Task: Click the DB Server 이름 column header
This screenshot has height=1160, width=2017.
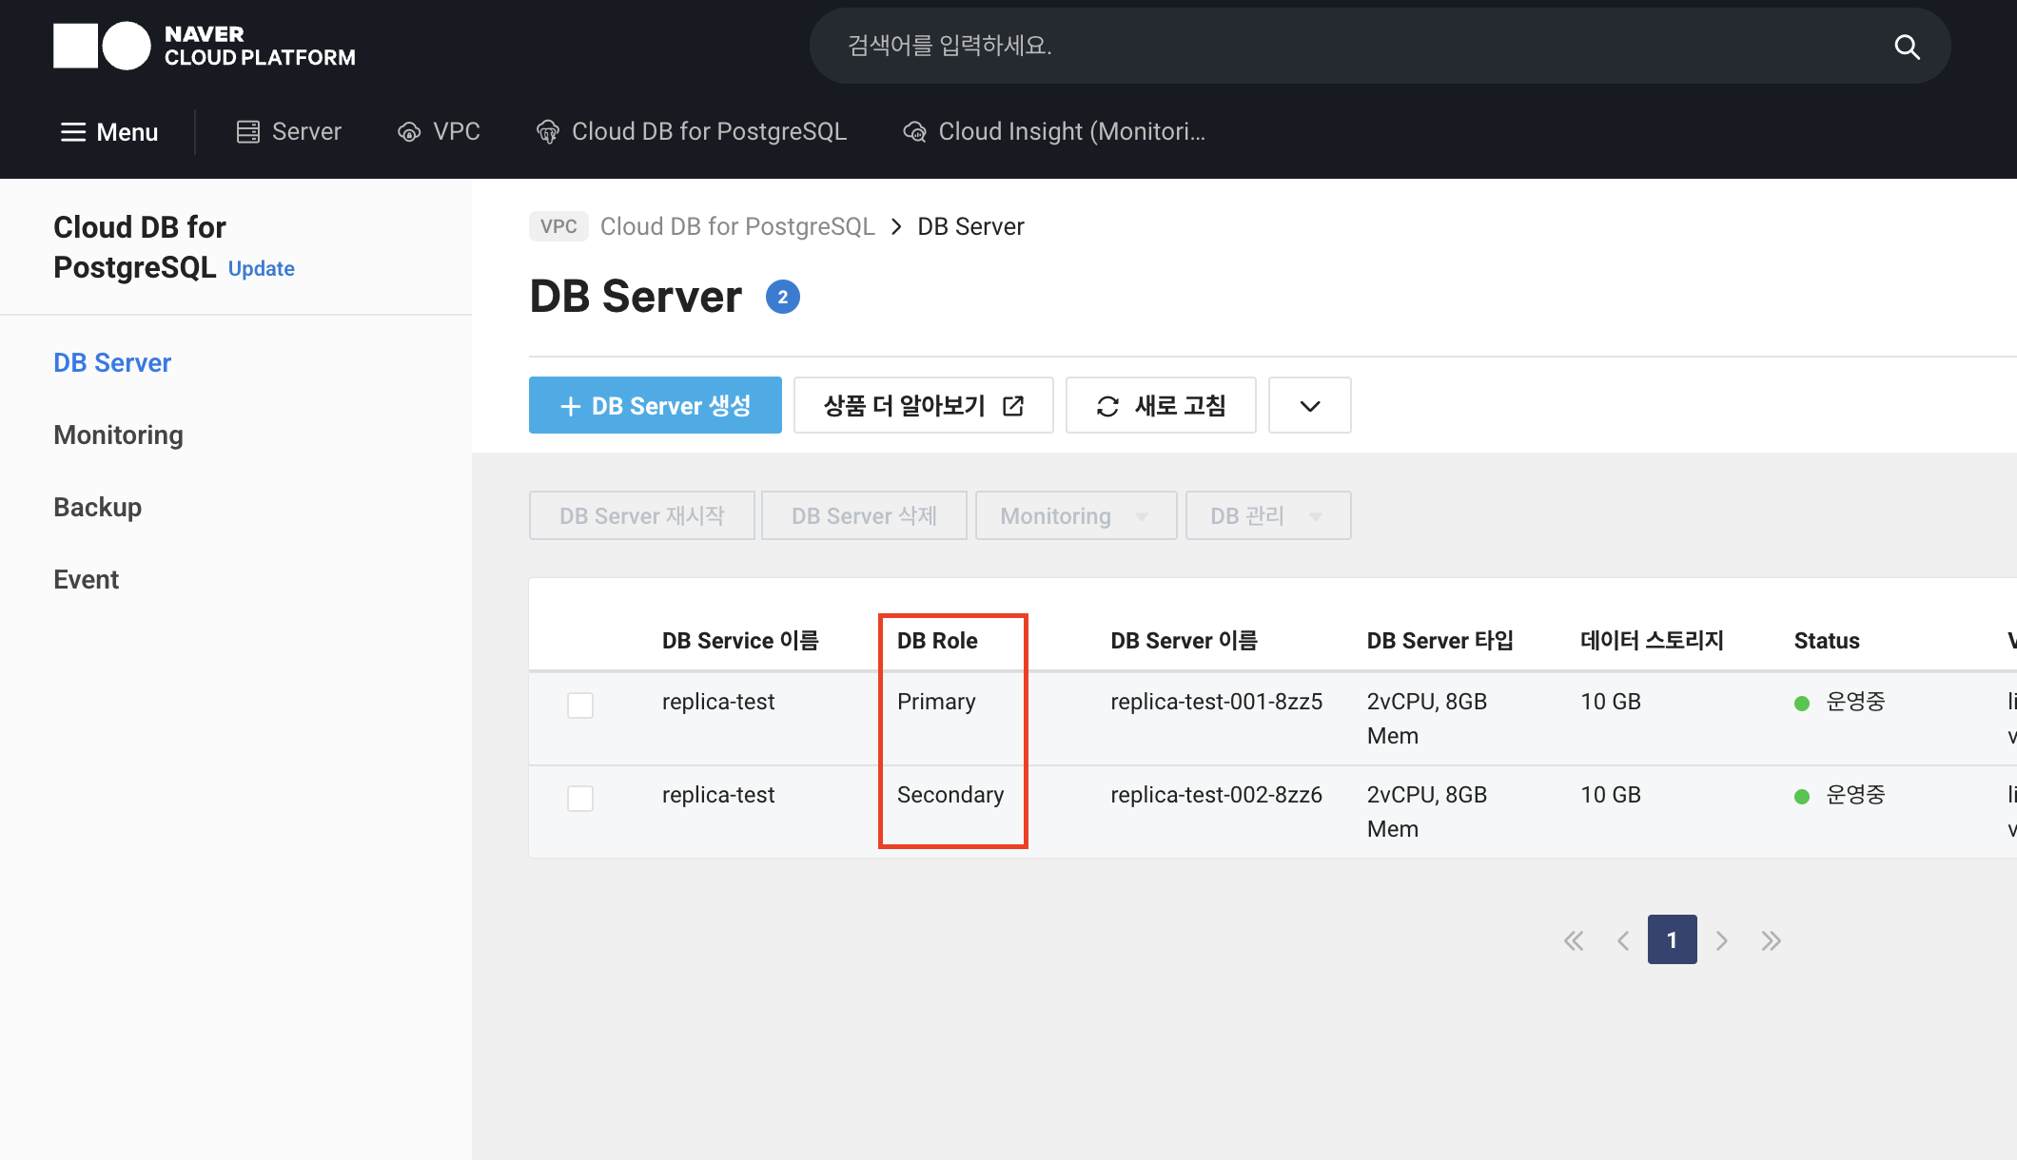Action: click(x=1184, y=641)
